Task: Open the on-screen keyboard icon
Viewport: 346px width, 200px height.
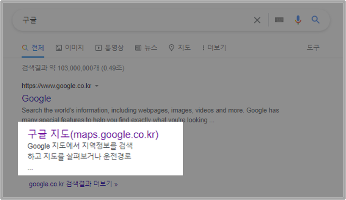Action: tap(279, 20)
